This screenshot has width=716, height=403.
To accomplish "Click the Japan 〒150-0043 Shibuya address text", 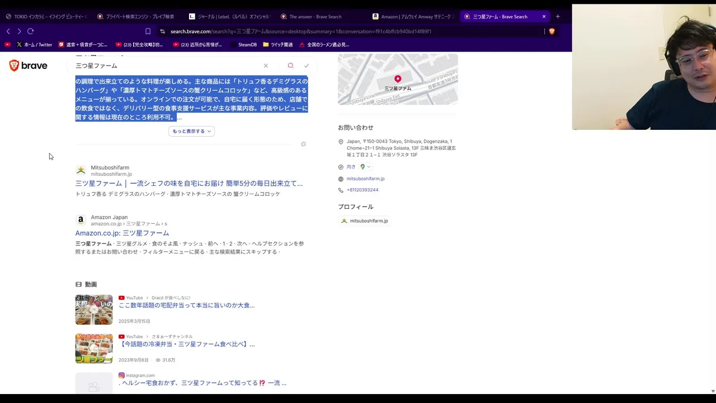I will (401, 148).
